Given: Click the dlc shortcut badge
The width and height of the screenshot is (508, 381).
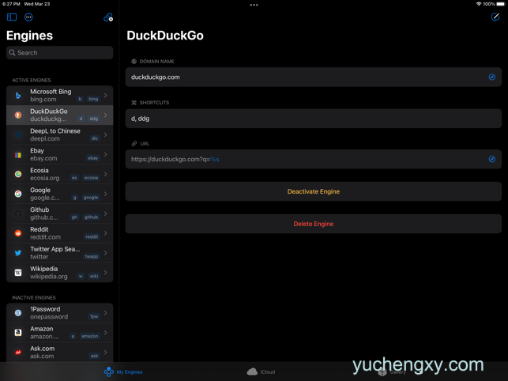Looking at the screenshot, I should coord(95,138).
